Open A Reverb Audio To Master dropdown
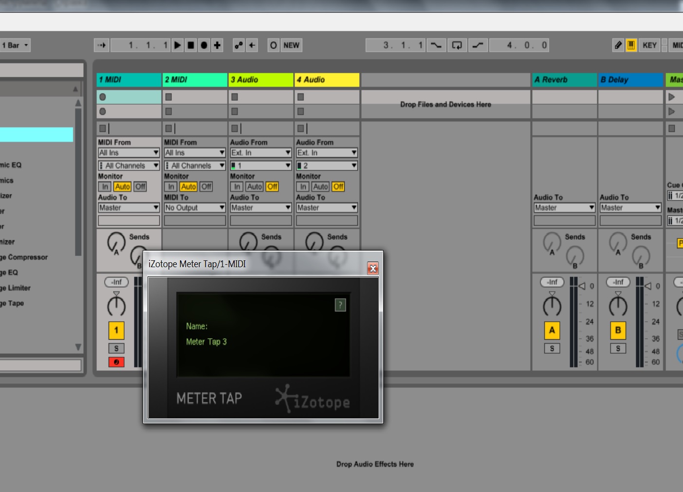This screenshot has width=683, height=492. (565, 208)
